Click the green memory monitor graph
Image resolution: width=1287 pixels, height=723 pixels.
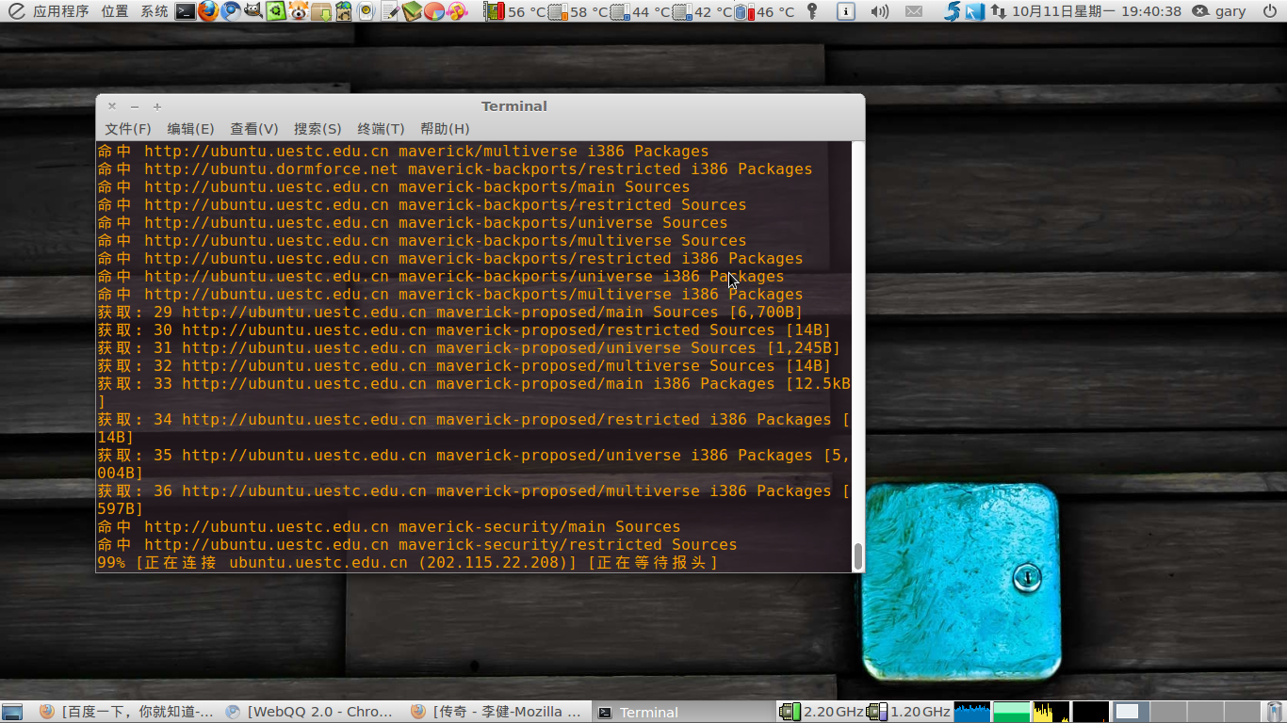1012,712
